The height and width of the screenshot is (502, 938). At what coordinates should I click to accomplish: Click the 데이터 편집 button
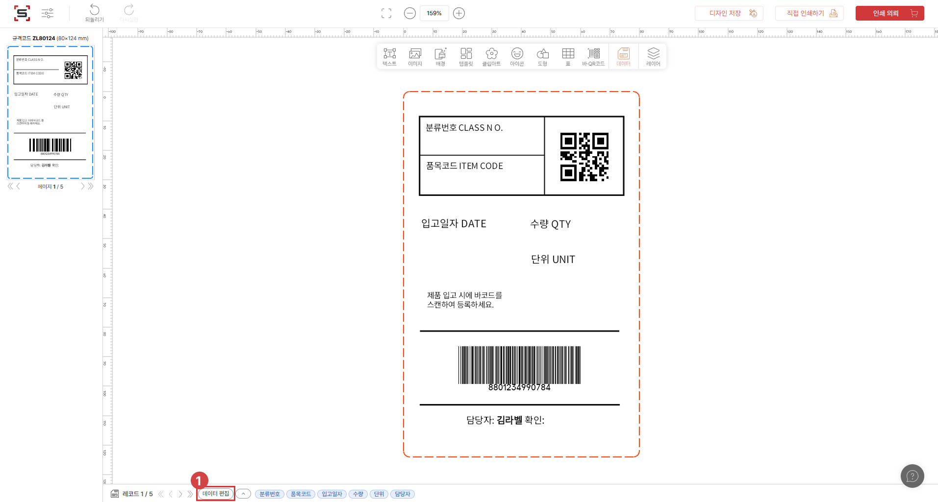(x=216, y=494)
